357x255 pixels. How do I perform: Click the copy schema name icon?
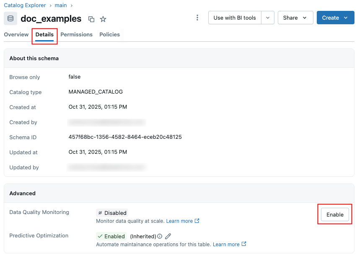point(91,19)
